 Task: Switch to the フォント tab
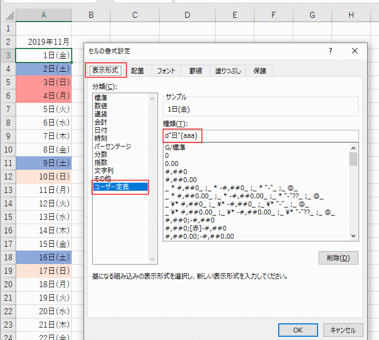[167, 71]
